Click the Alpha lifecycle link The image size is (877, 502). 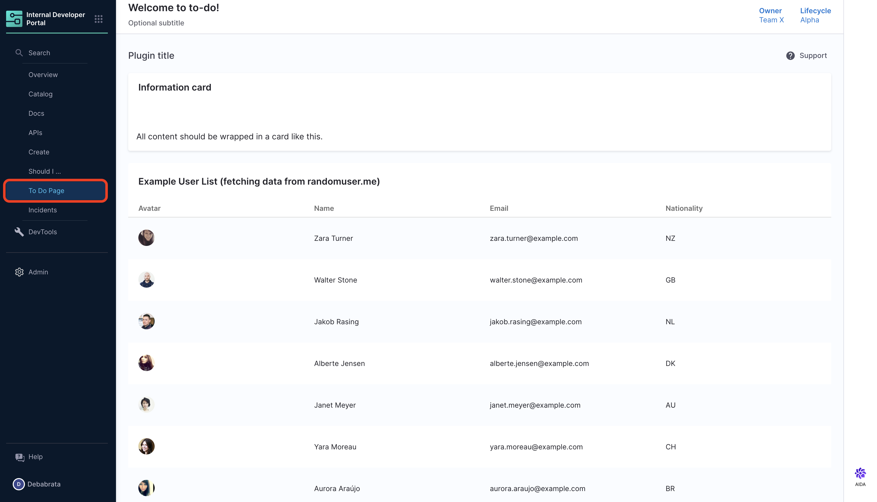pyautogui.click(x=809, y=20)
